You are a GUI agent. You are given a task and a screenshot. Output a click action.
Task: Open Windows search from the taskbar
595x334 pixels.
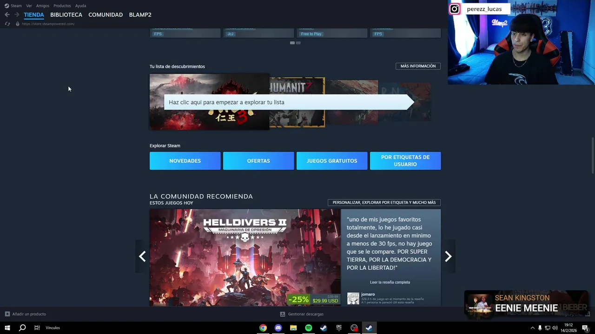(22, 328)
